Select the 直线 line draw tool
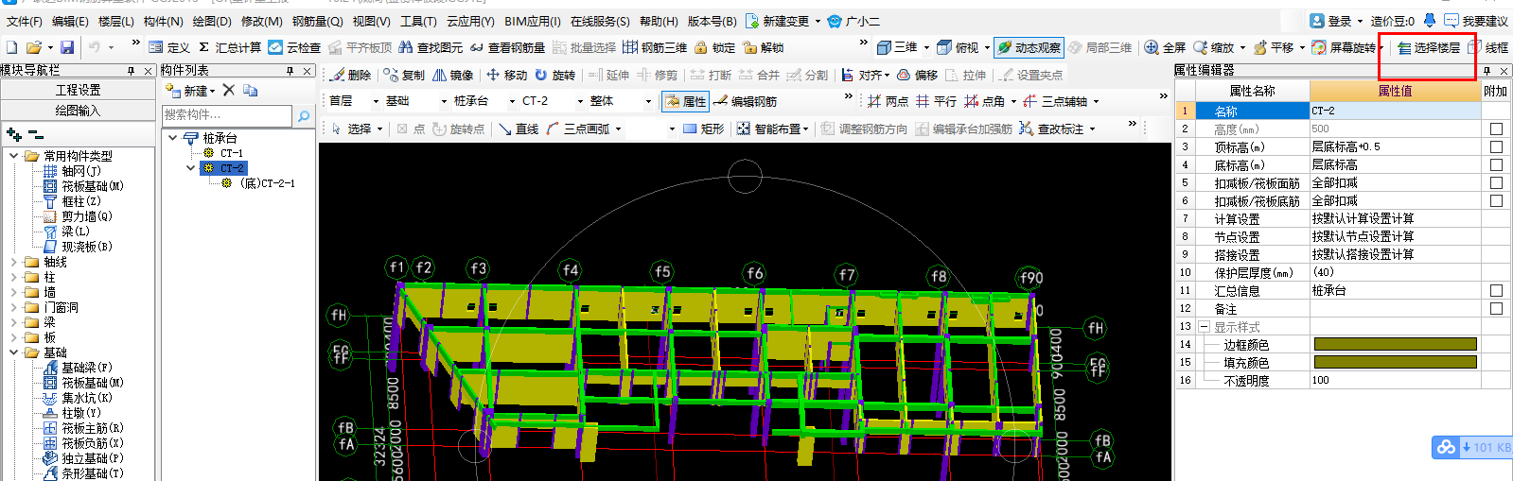 519,129
